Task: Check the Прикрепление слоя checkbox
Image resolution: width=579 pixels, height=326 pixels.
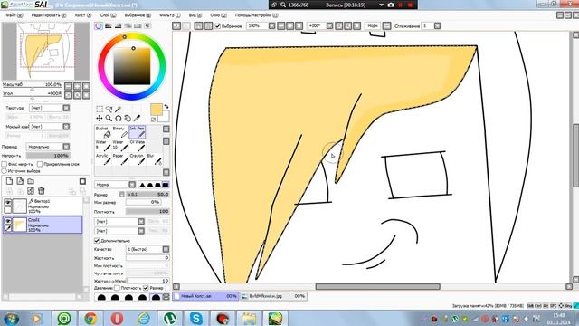Action: click(40, 164)
